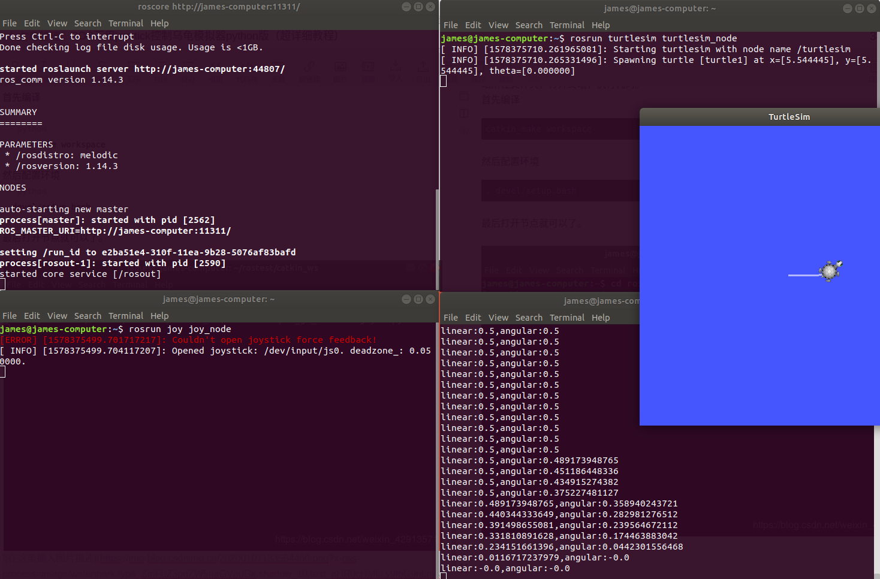Open Terminal menu in linear/angular output terminal

click(x=567, y=318)
